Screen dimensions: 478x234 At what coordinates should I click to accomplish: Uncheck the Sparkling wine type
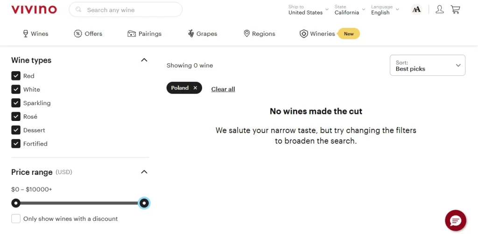click(16, 103)
